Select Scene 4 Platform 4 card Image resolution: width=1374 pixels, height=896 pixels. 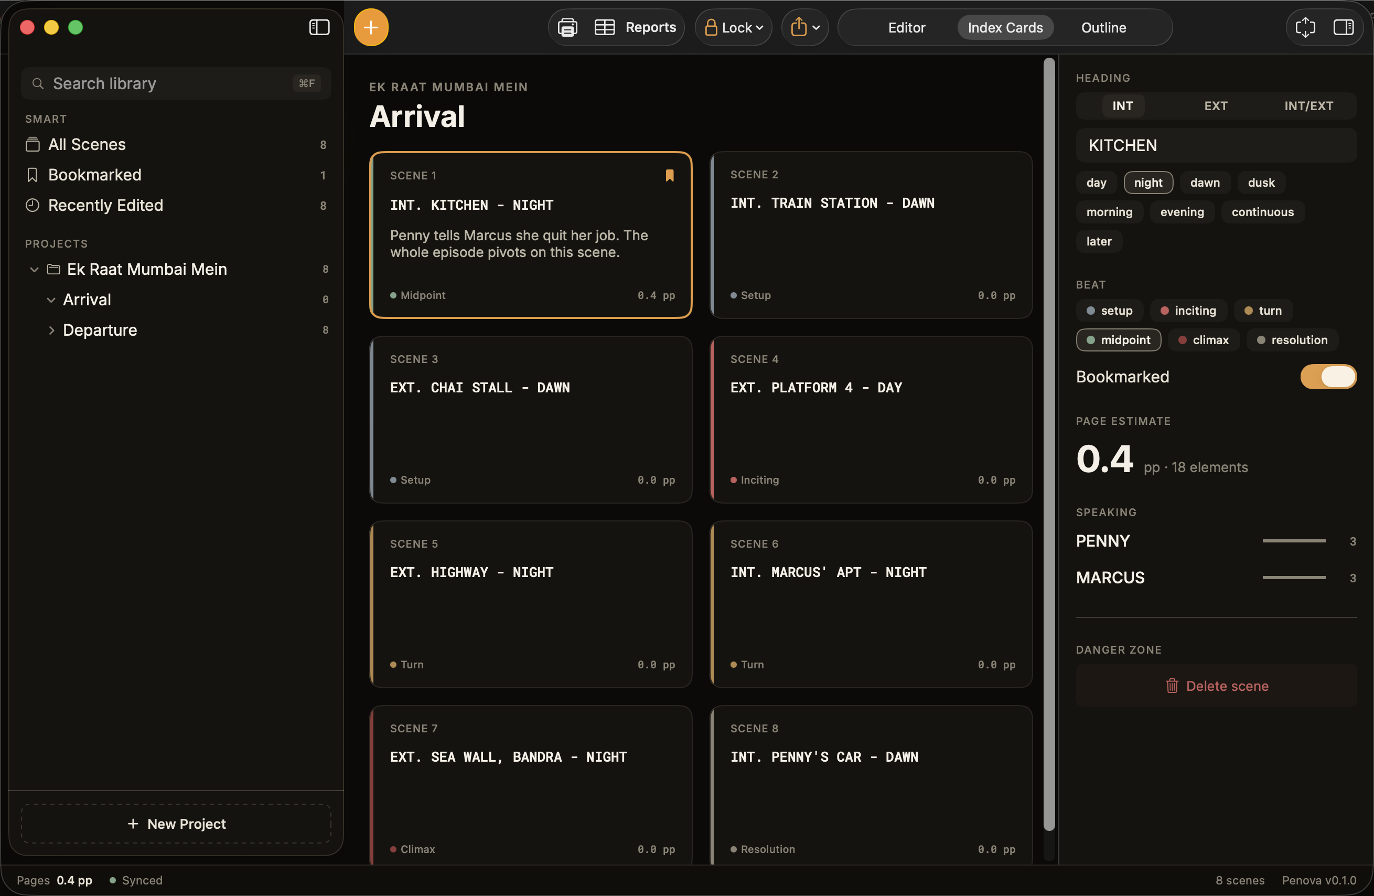(x=871, y=420)
